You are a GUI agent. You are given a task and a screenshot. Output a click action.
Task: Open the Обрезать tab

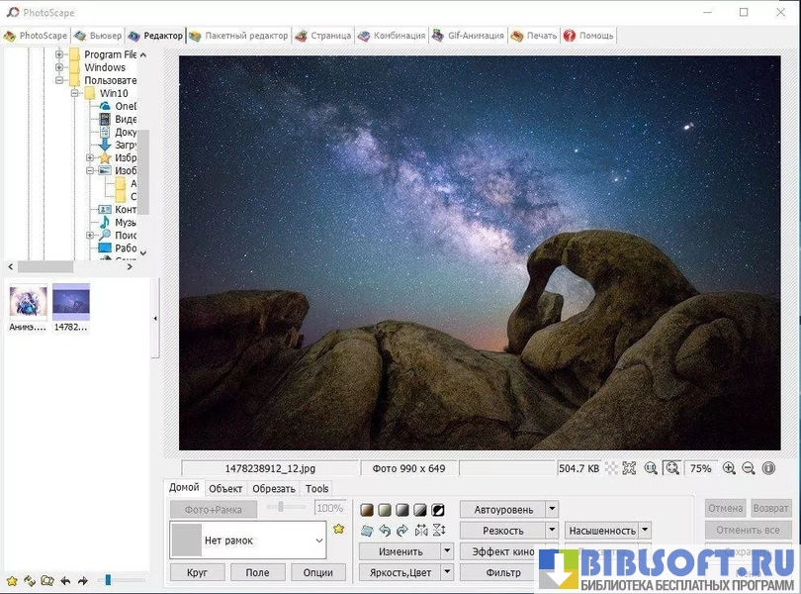coord(273,488)
